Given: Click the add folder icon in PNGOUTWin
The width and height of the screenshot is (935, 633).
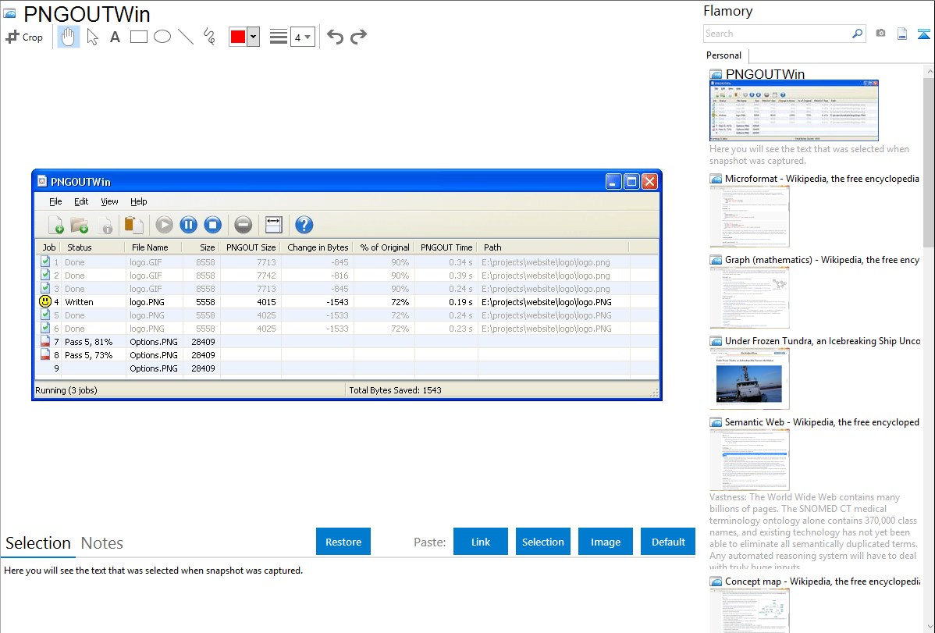Looking at the screenshot, I should (x=80, y=225).
